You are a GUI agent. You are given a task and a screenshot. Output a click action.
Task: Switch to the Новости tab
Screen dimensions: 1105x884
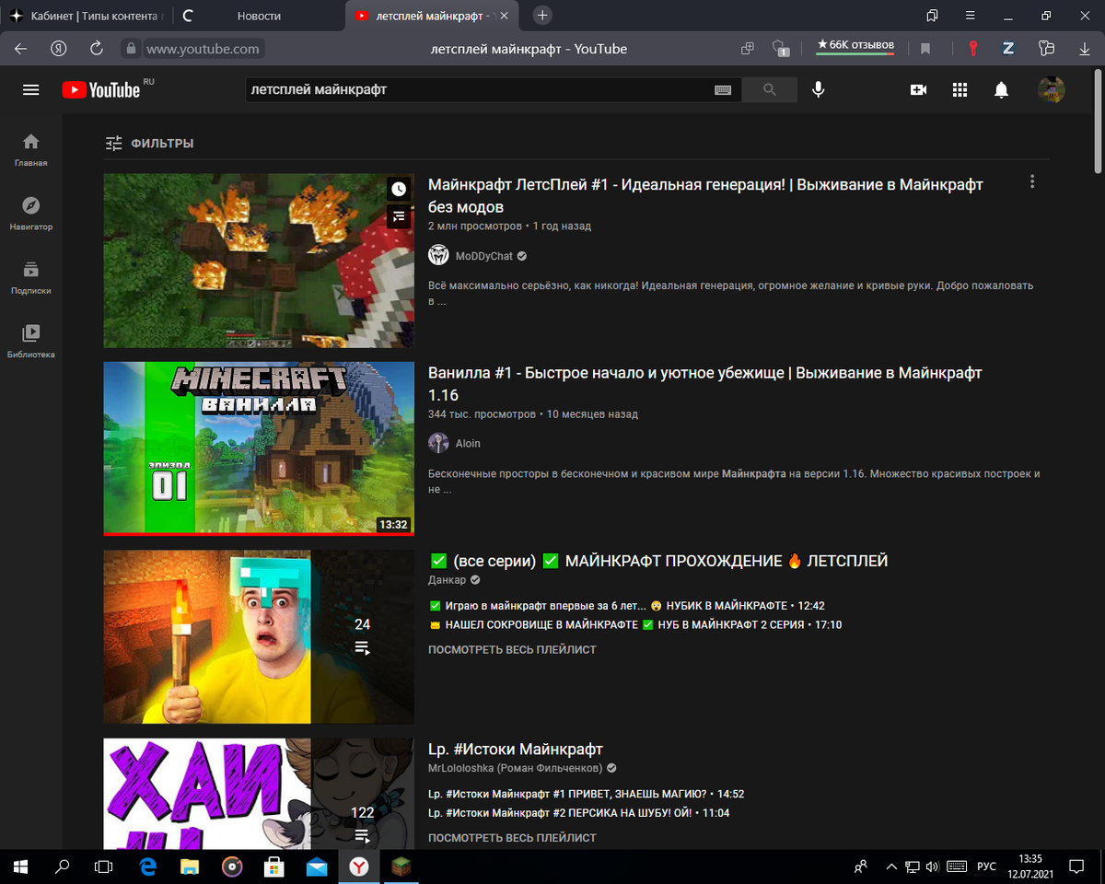[259, 16]
